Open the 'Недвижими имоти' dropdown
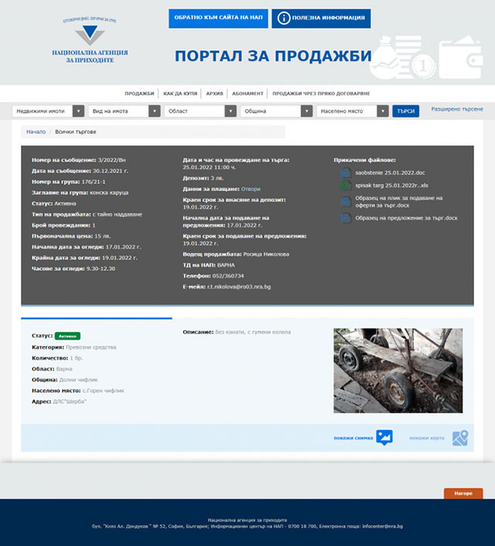This screenshot has height=546, width=495. (x=48, y=111)
